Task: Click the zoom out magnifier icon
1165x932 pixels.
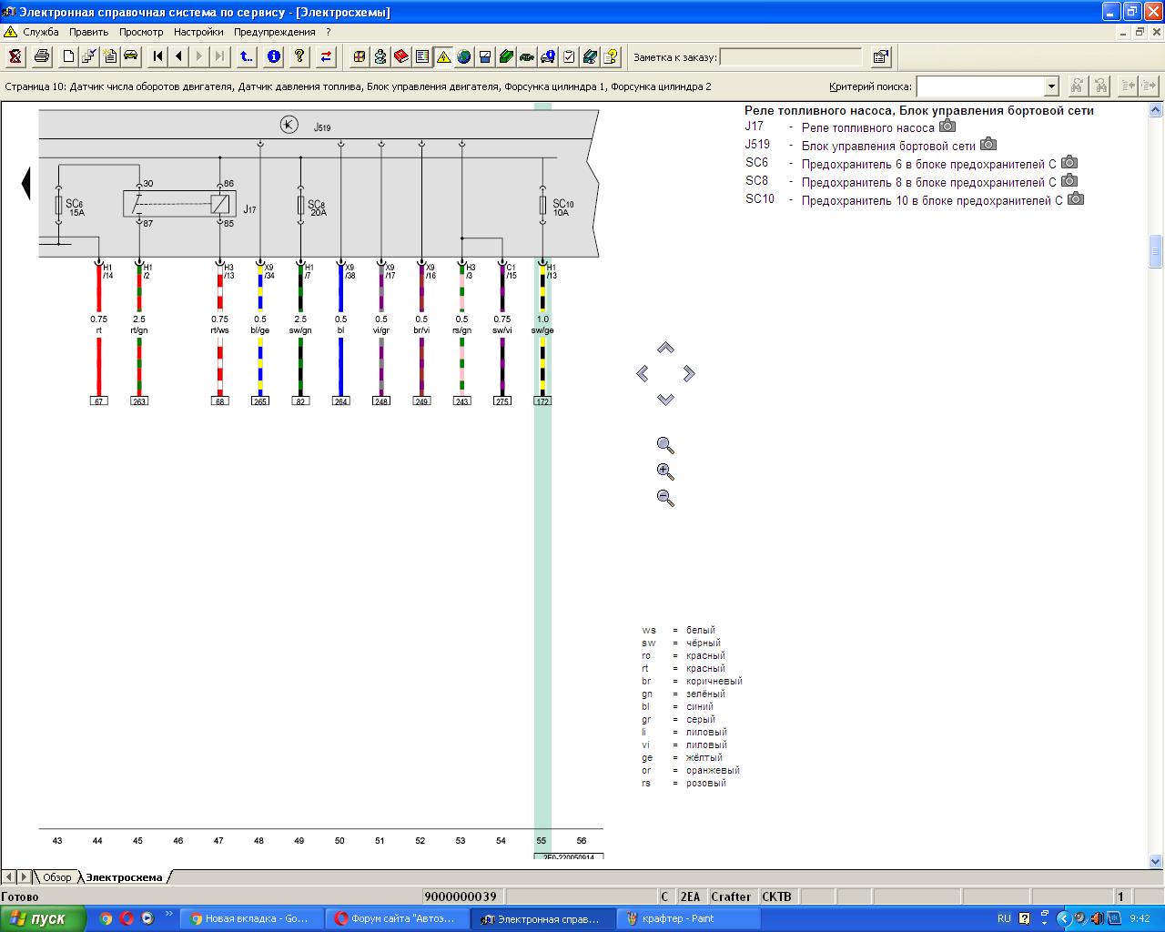Action: pos(665,498)
